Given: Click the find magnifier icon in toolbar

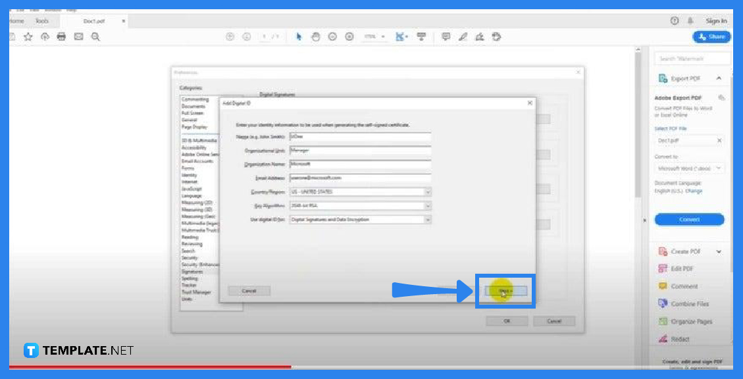Looking at the screenshot, I should [95, 37].
